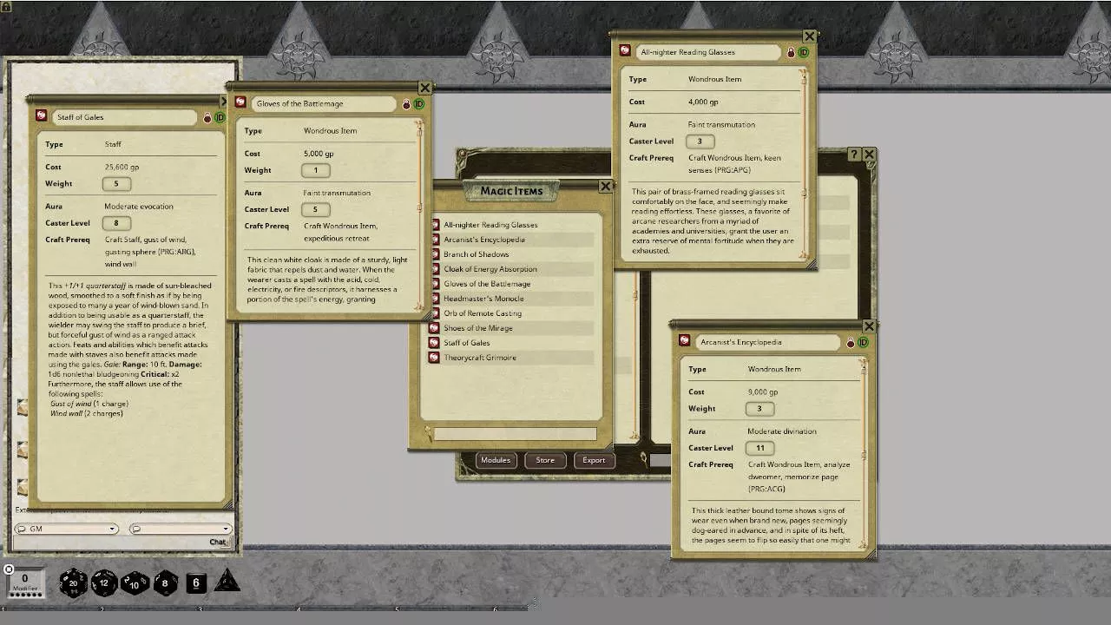
Task: Click the Export button
Action: (x=594, y=460)
